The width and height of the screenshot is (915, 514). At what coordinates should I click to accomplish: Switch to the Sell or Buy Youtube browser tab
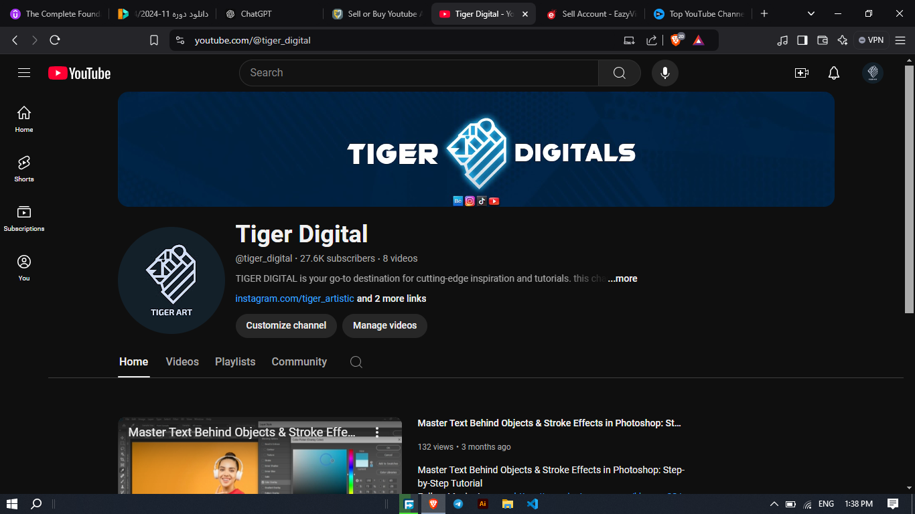click(x=378, y=13)
